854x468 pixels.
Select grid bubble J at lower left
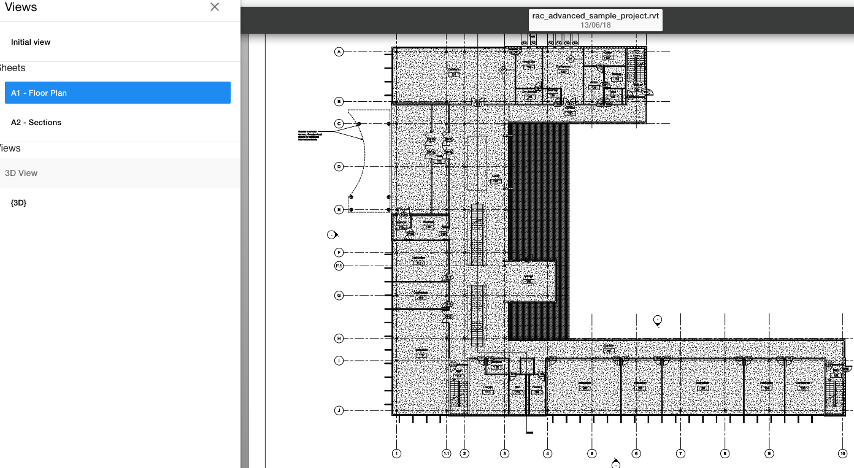(339, 410)
